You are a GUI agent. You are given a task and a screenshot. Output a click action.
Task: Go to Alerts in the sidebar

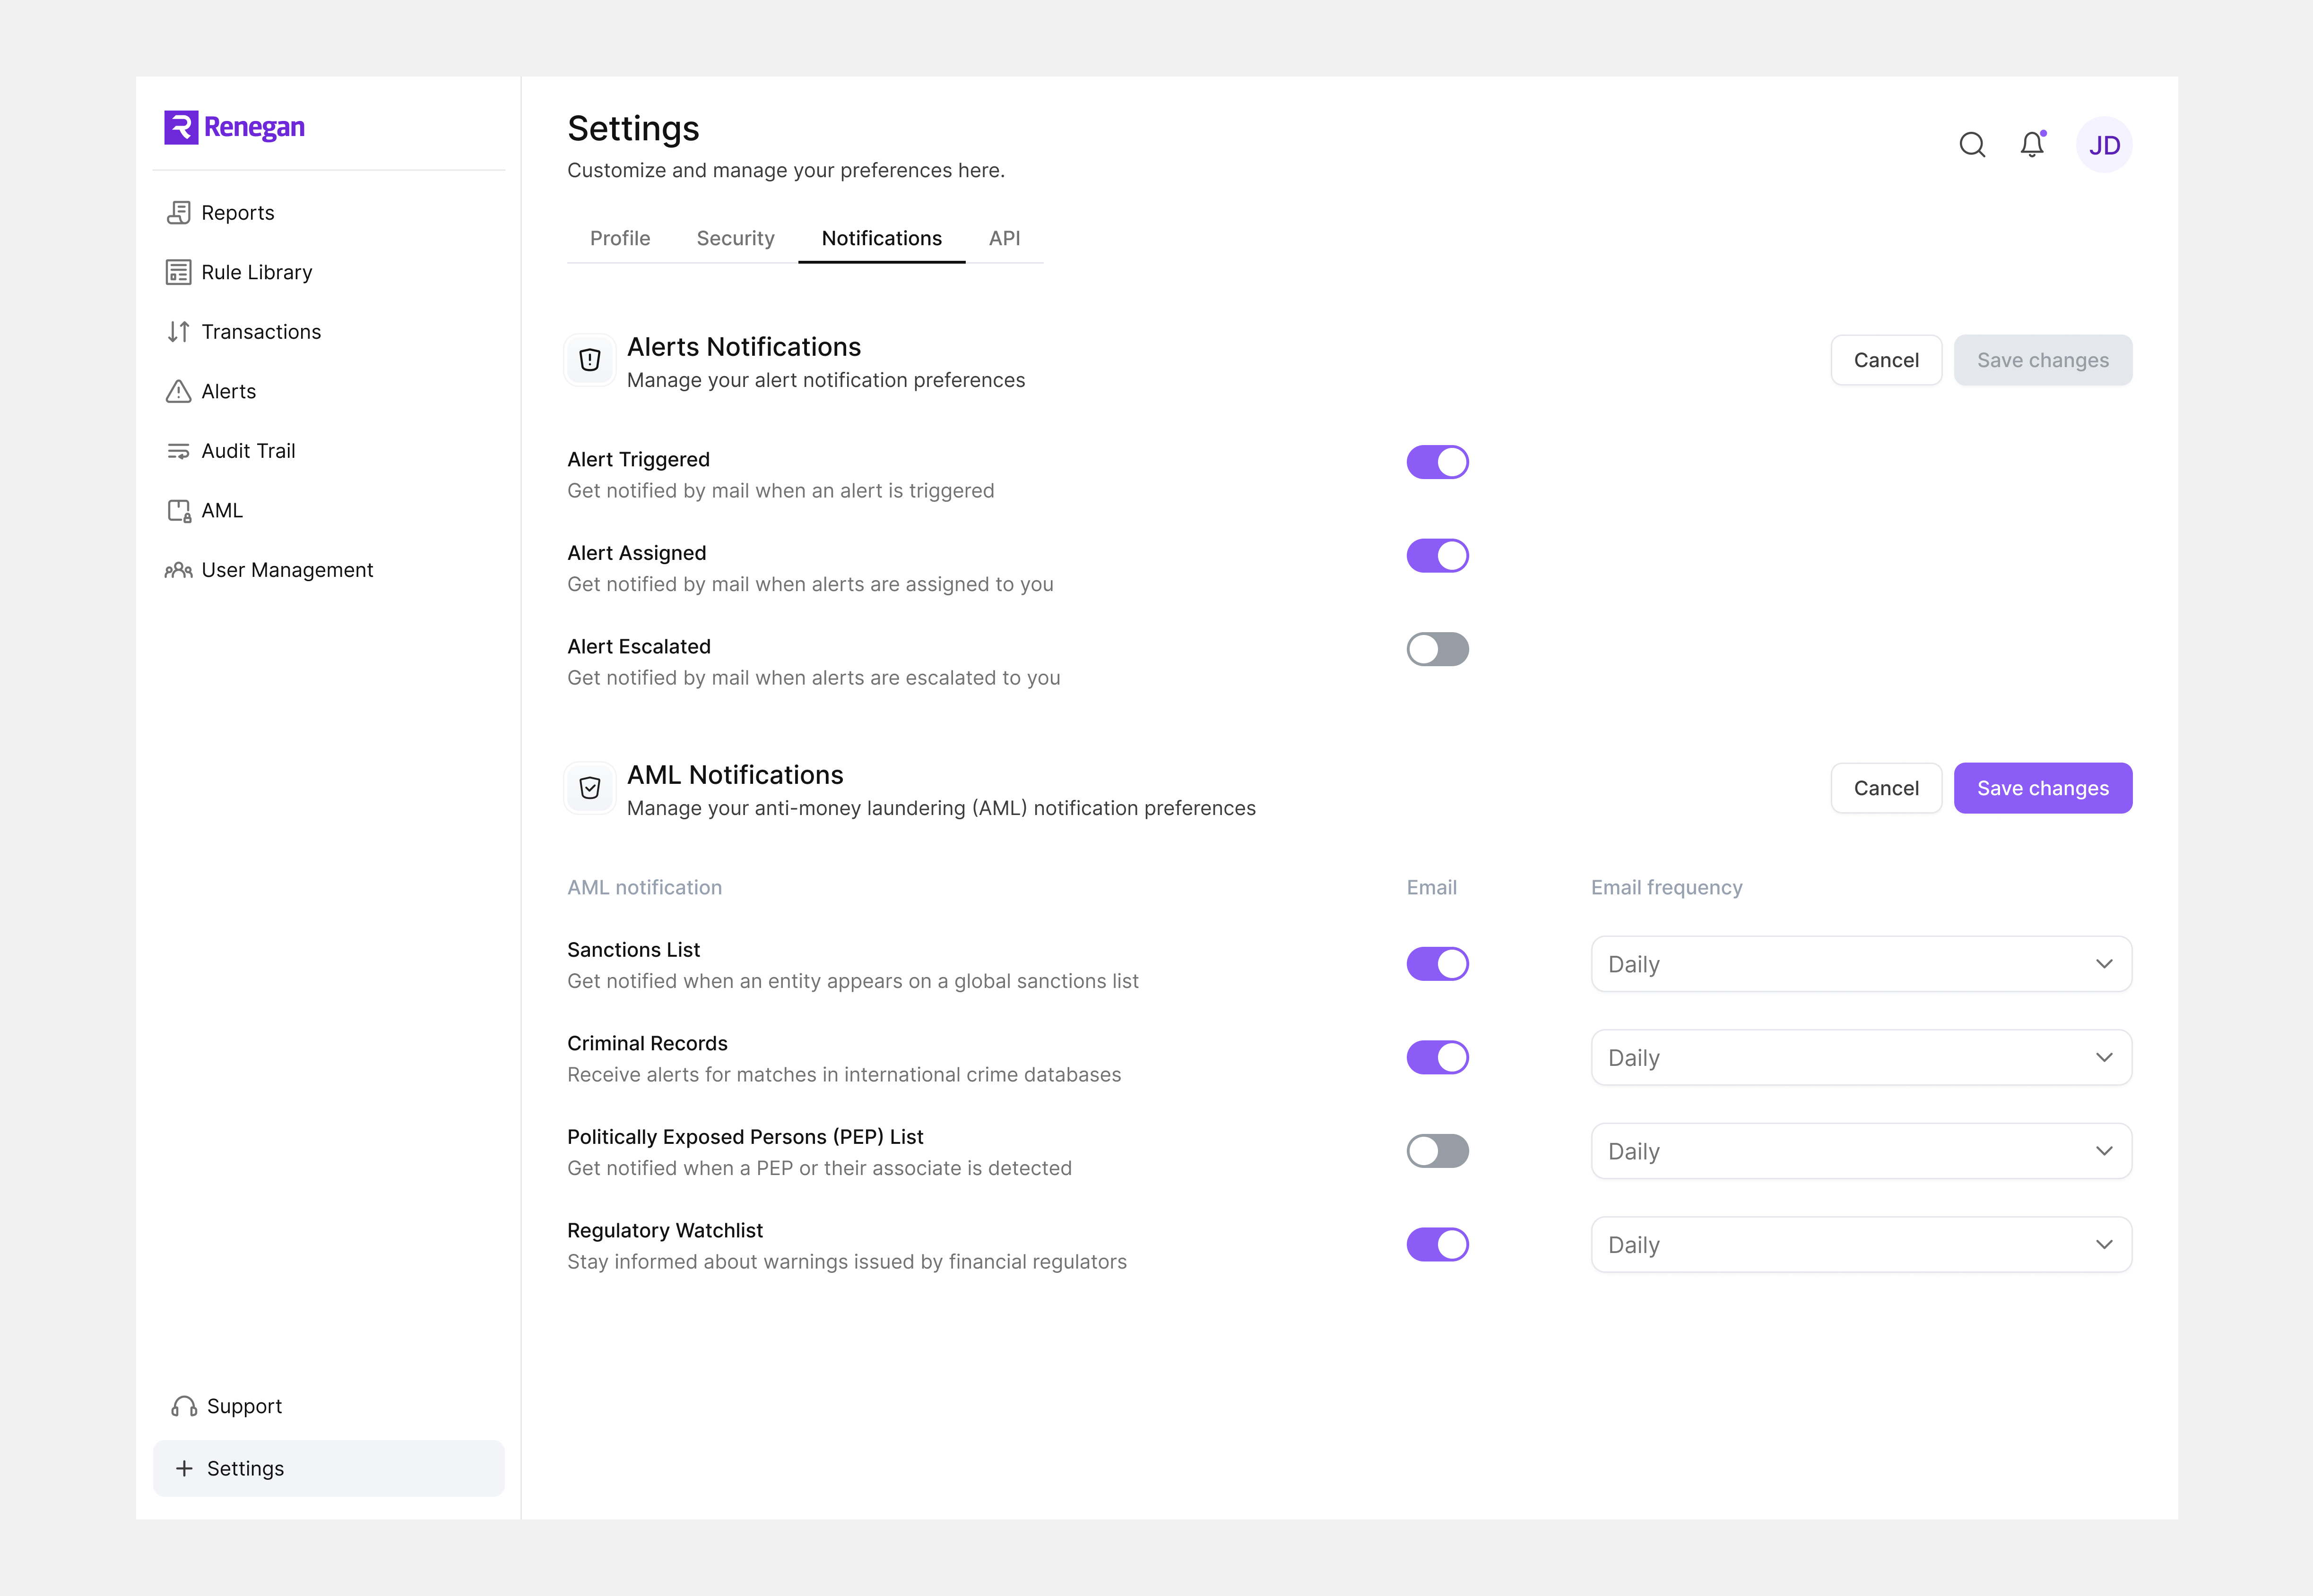pyautogui.click(x=329, y=391)
